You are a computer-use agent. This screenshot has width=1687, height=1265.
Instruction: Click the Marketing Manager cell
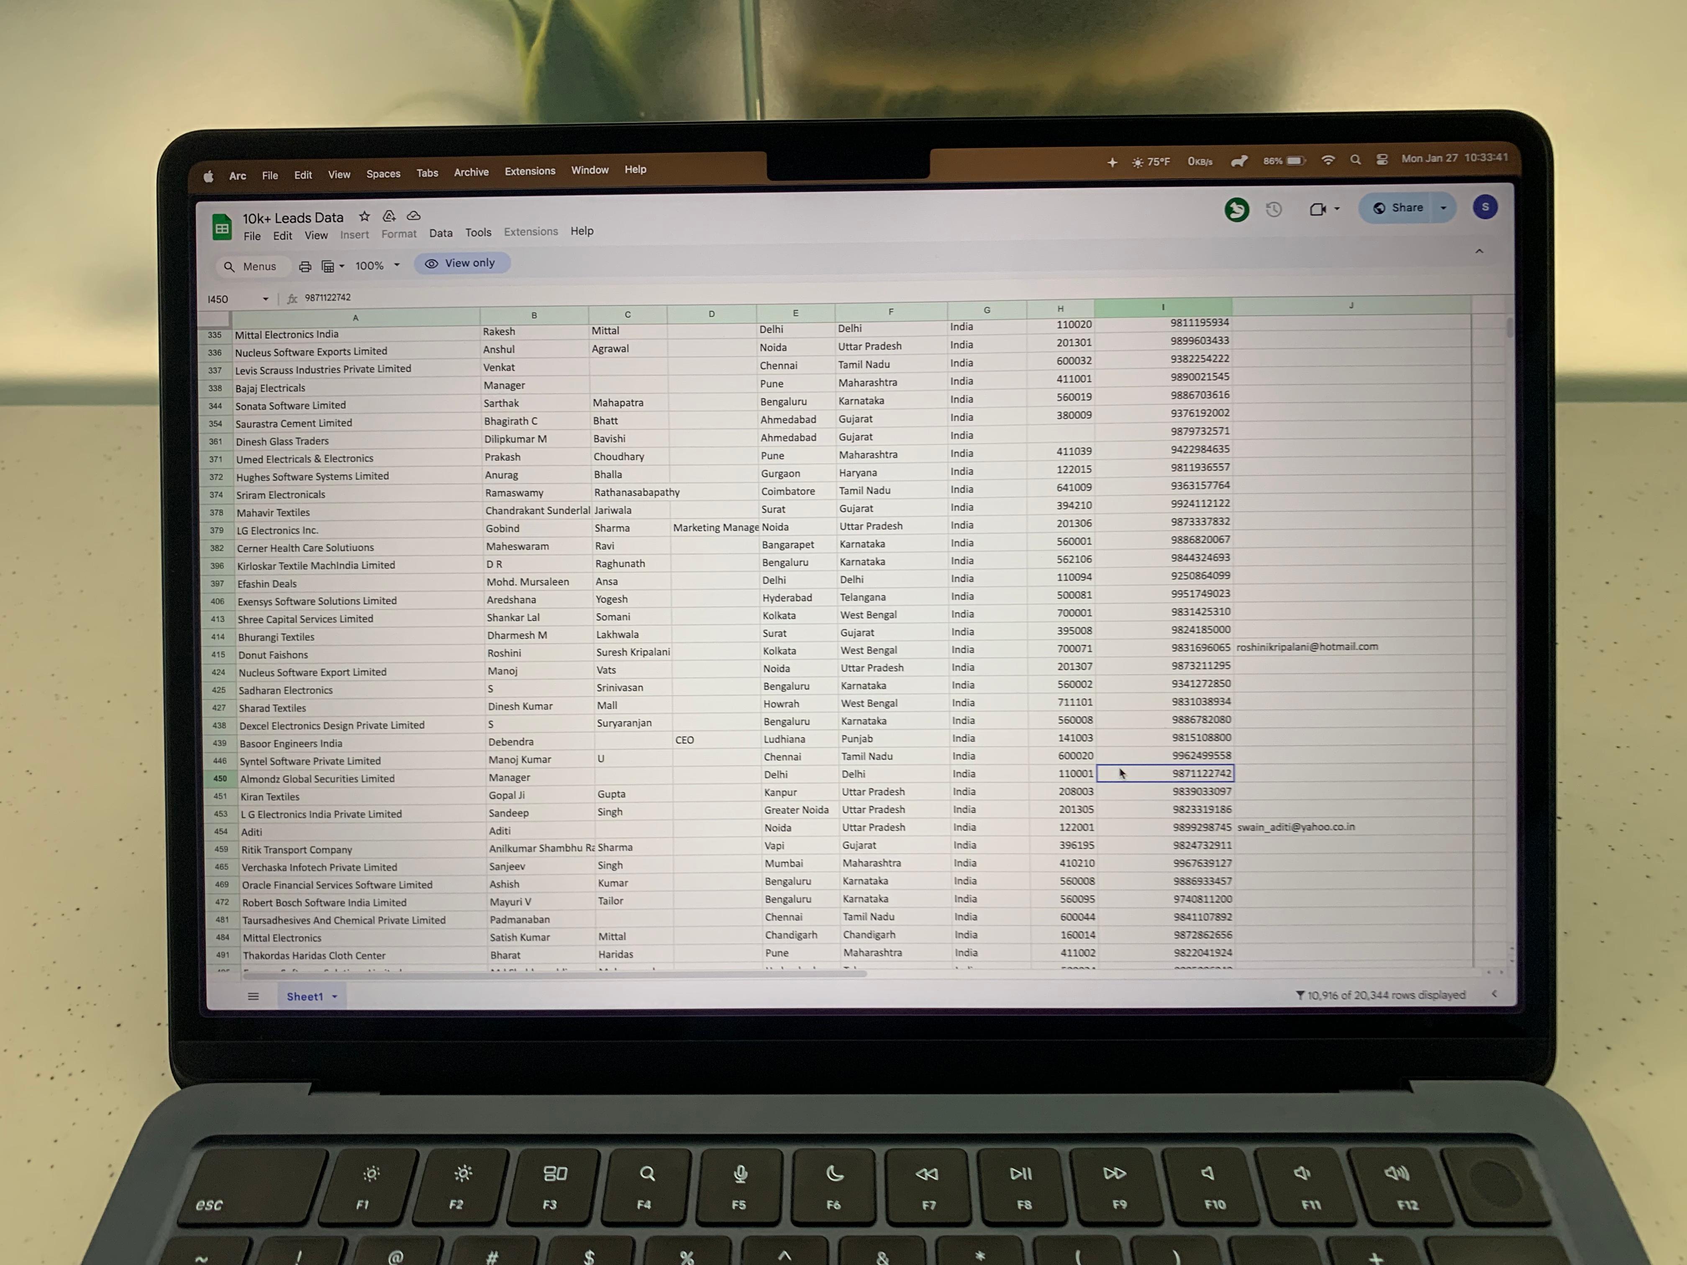[715, 528]
